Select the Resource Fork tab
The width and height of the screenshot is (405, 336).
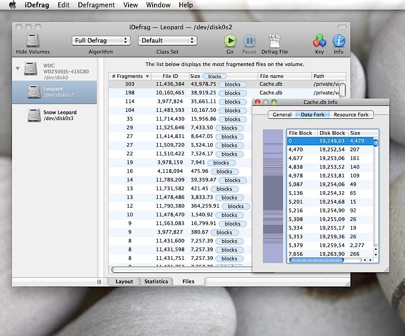(x=351, y=115)
